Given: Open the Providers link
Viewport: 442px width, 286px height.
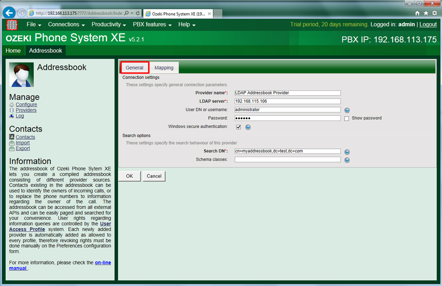Looking at the screenshot, I should 26,110.
